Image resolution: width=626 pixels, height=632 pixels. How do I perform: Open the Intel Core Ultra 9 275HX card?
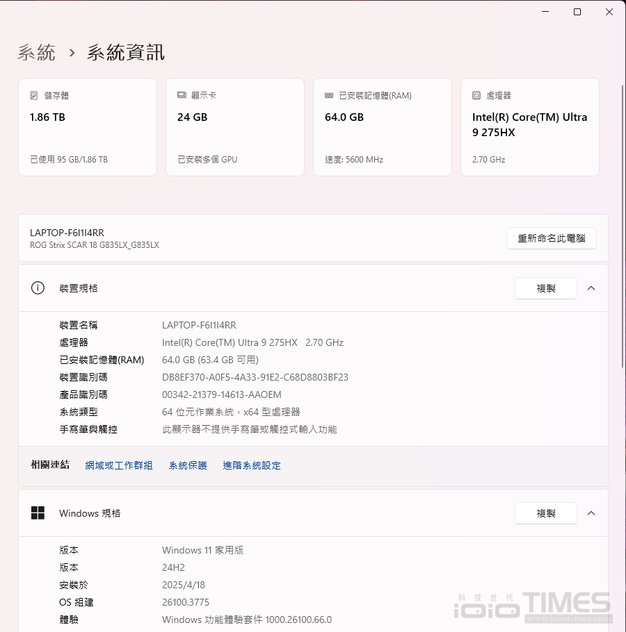(x=529, y=127)
